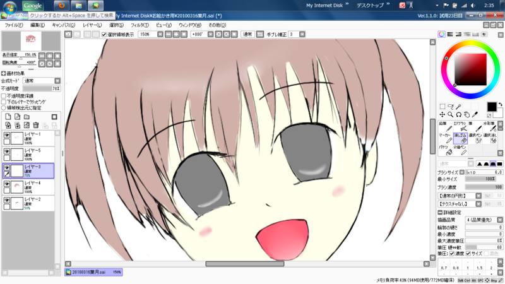Screen dimensions: 505x284
Task: Toggle pressure サイズ checkbox
Action: point(468,254)
